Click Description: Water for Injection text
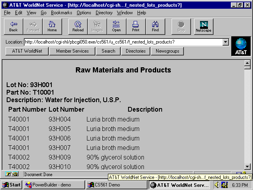The width and height of the screenshot is (253, 190). (64, 100)
